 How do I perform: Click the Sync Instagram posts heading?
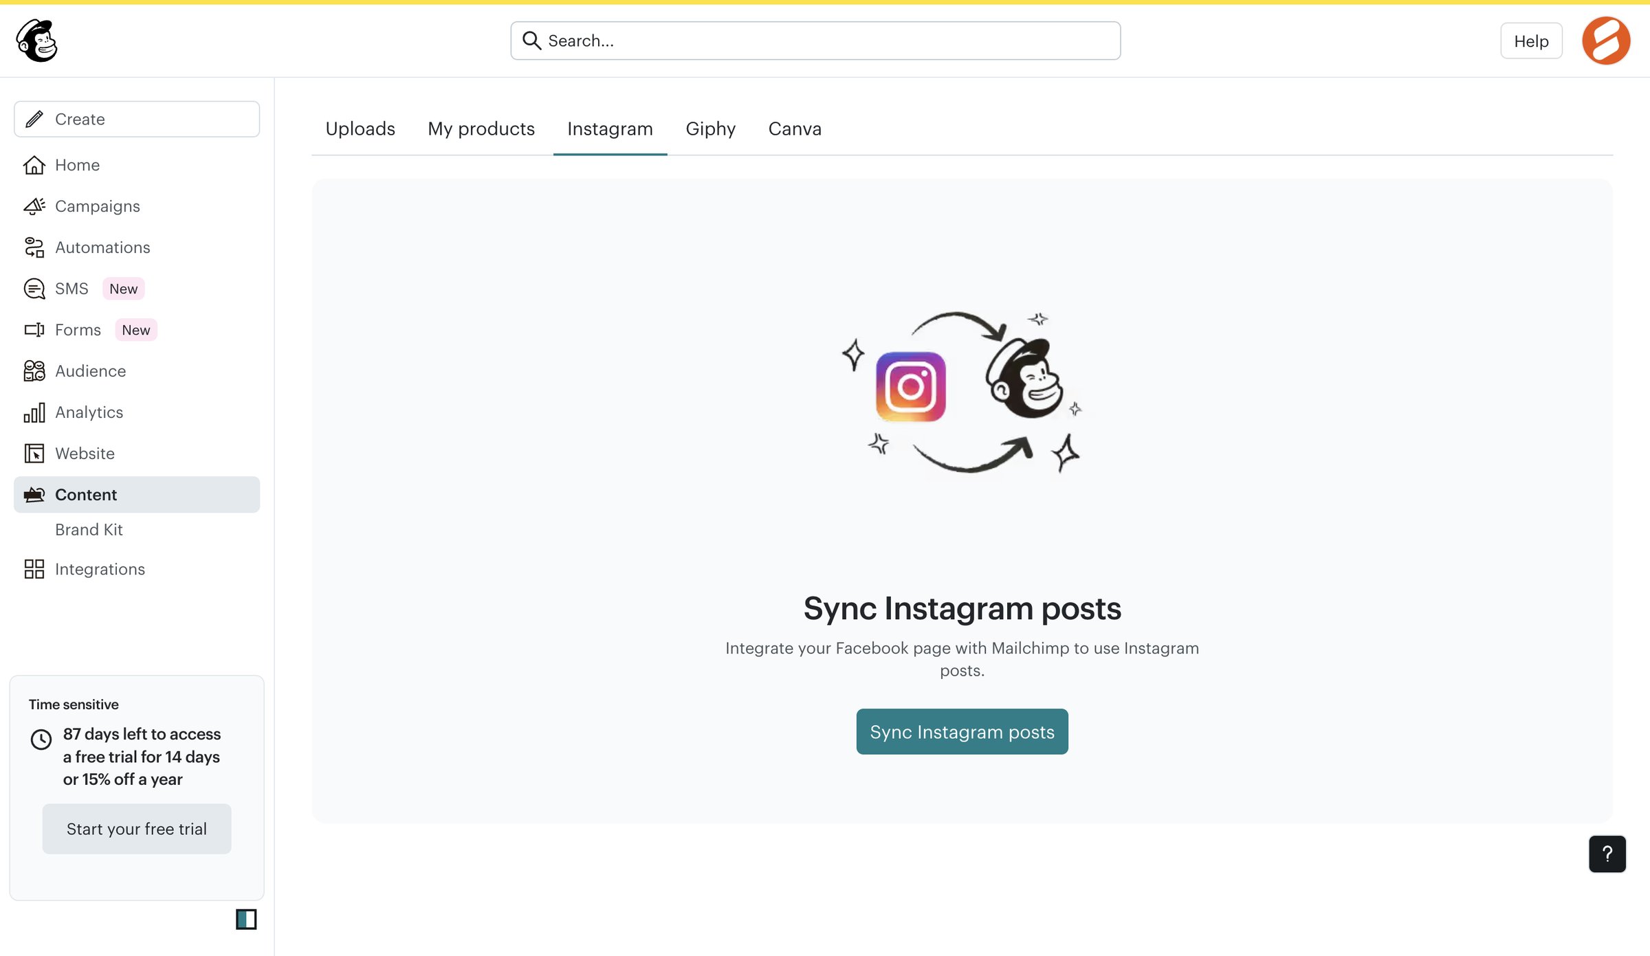pyautogui.click(x=962, y=609)
